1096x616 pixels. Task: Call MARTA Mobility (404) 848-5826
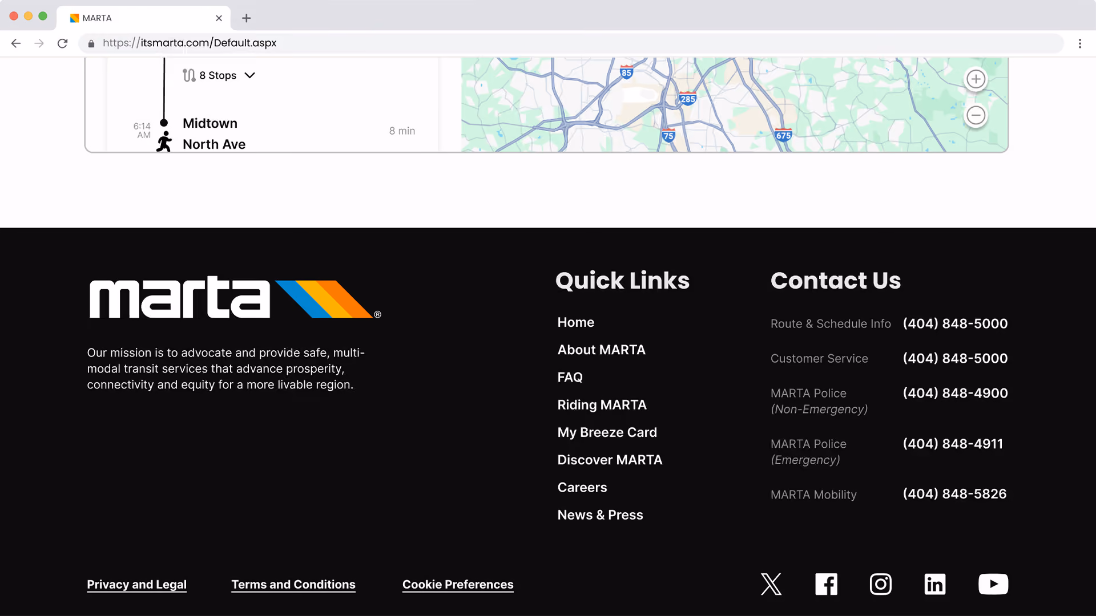coord(954,494)
